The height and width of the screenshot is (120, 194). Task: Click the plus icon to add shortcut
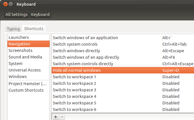55,117
